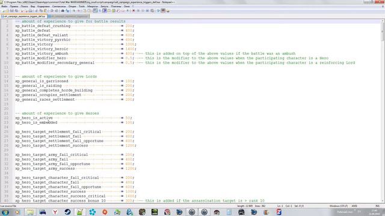The width and height of the screenshot is (385, 216).
Task: Toggle synchronized horizontal scrolling icon
Action: pos(89,11)
